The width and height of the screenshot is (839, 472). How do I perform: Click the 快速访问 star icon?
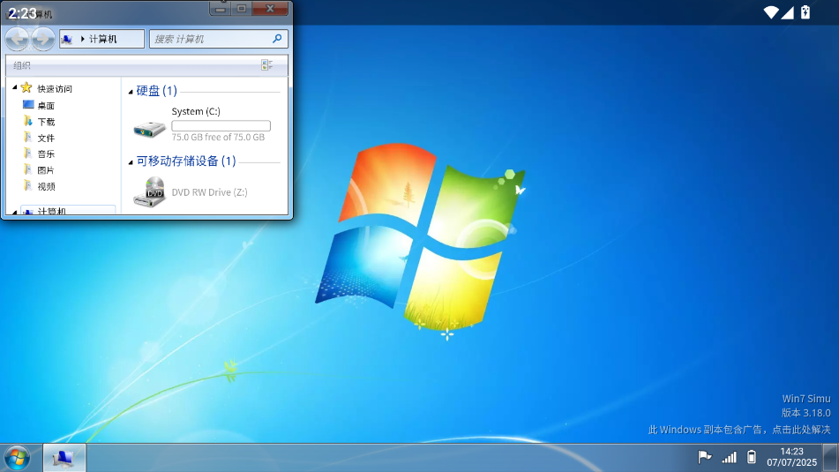(26, 87)
